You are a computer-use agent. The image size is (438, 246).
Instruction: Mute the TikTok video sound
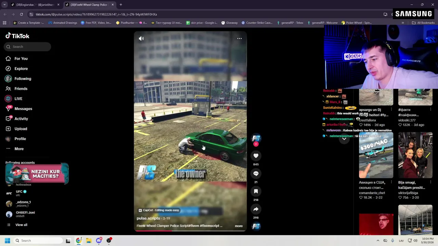(x=141, y=39)
